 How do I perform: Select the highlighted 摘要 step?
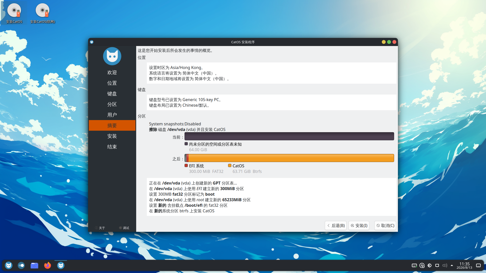click(x=112, y=126)
